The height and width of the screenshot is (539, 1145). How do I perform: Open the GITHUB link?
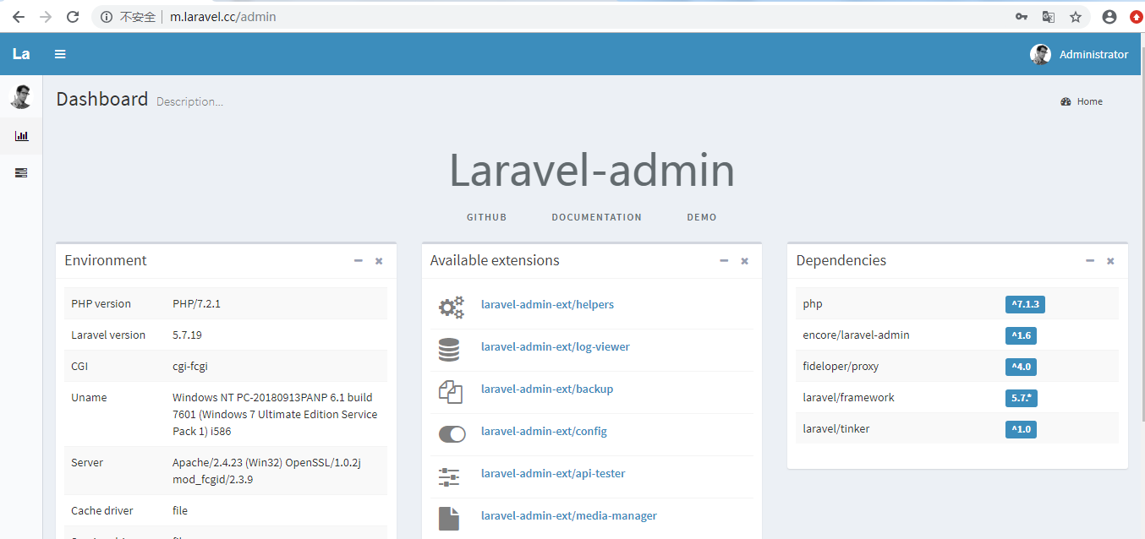(x=486, y=217)
